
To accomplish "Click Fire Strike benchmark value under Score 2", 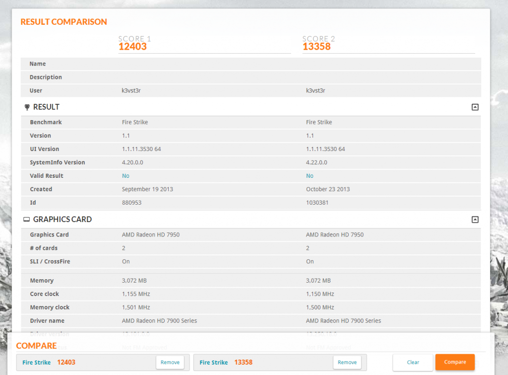I will tap(319, 122).
